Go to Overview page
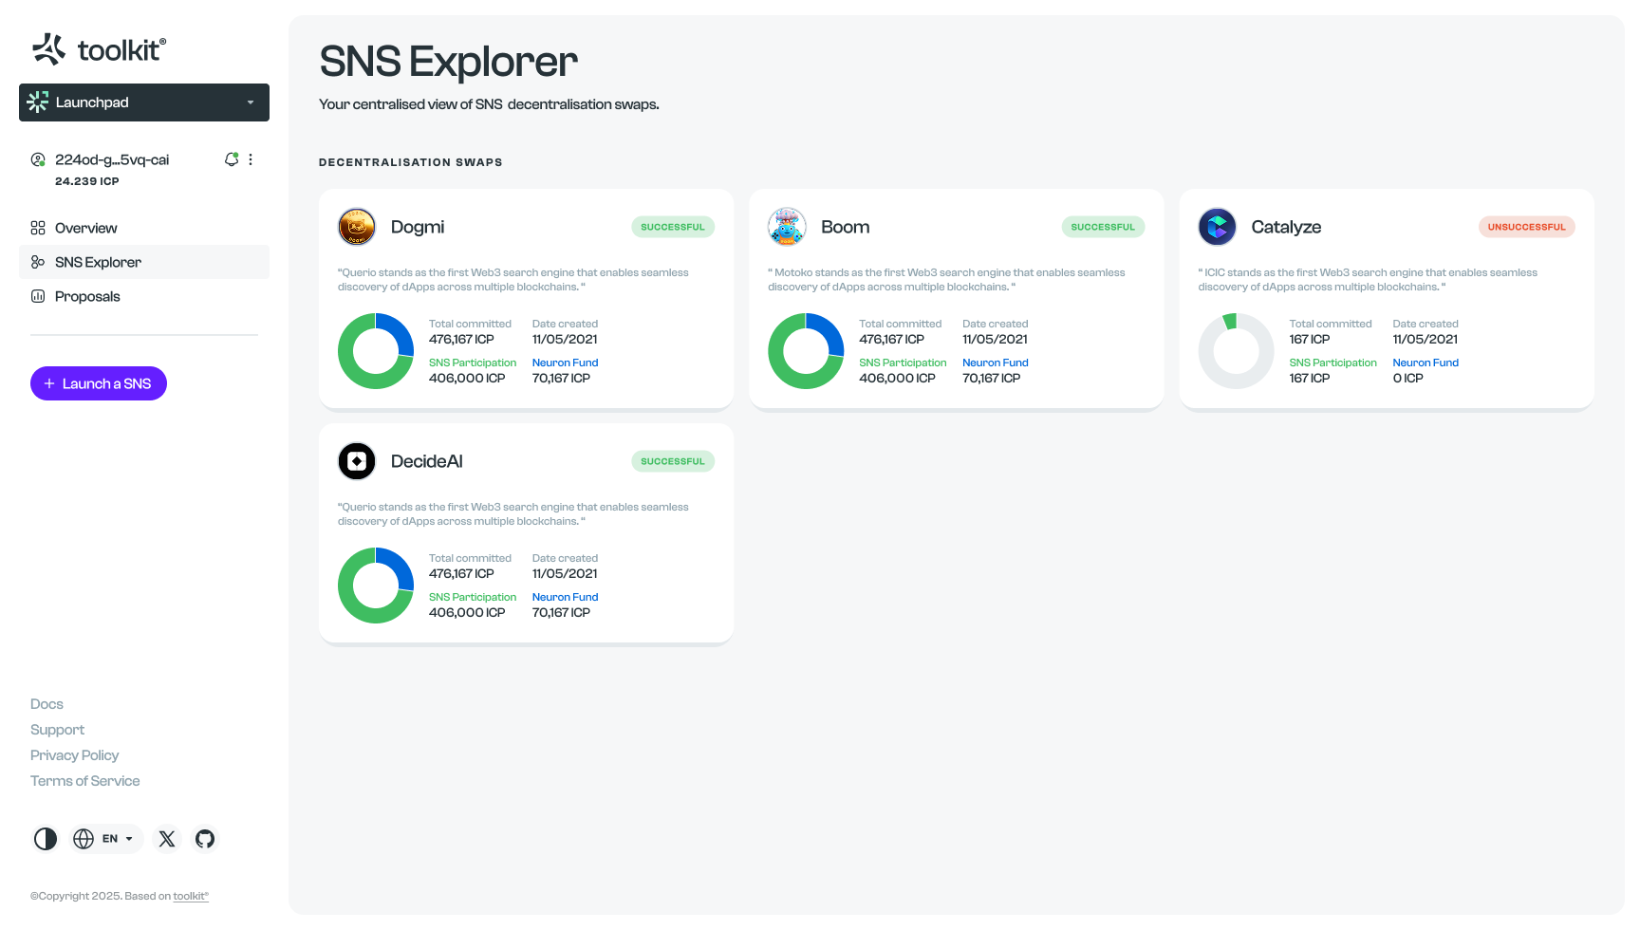 pos(144,228)
